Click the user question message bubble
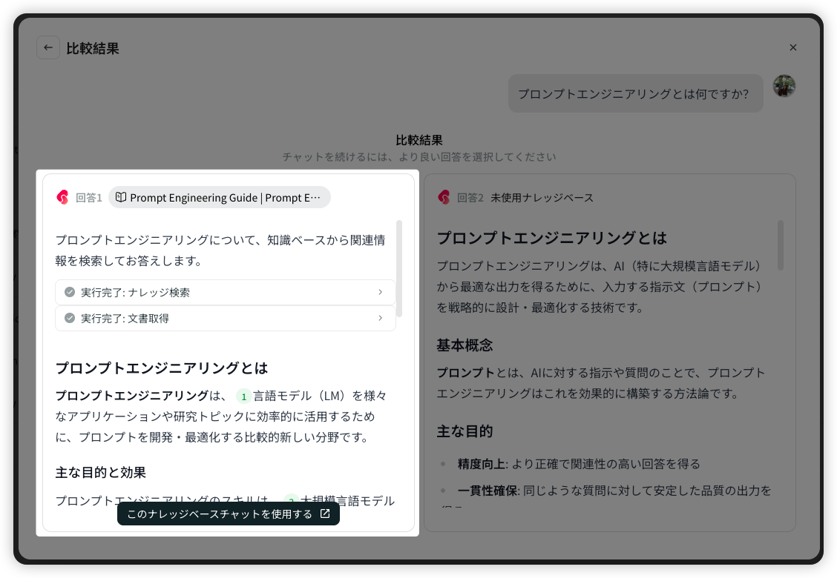 [x=635, y=94]
